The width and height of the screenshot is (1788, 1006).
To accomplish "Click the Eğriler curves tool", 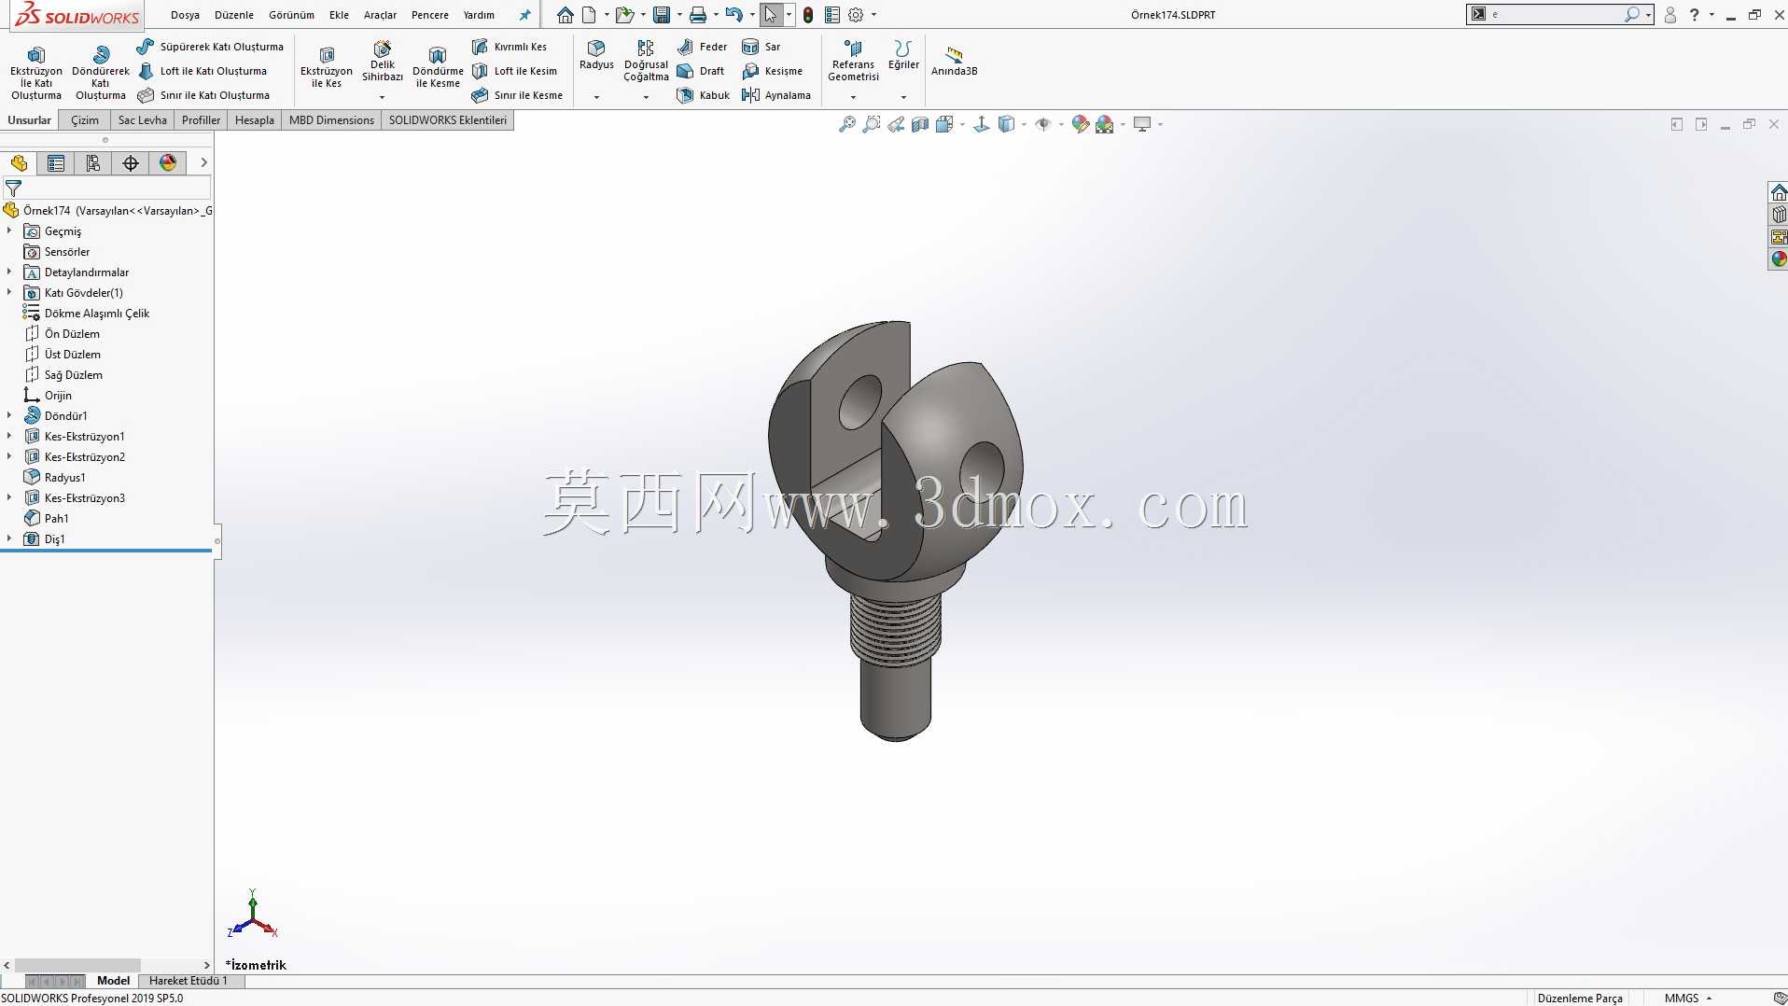I will (903, 55).
